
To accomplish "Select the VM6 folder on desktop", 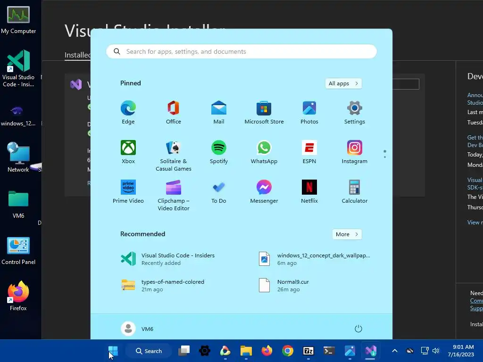I will coord(18,205).
